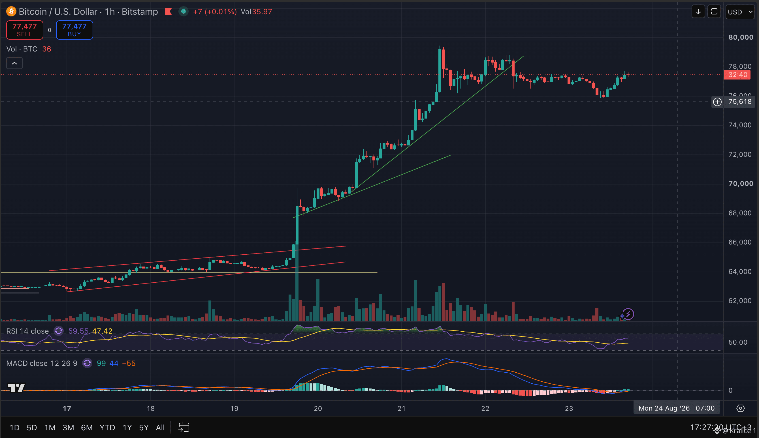The image size is (759, 438).
Task: Open chart settings hexagon gear icon
Action: 740,408
